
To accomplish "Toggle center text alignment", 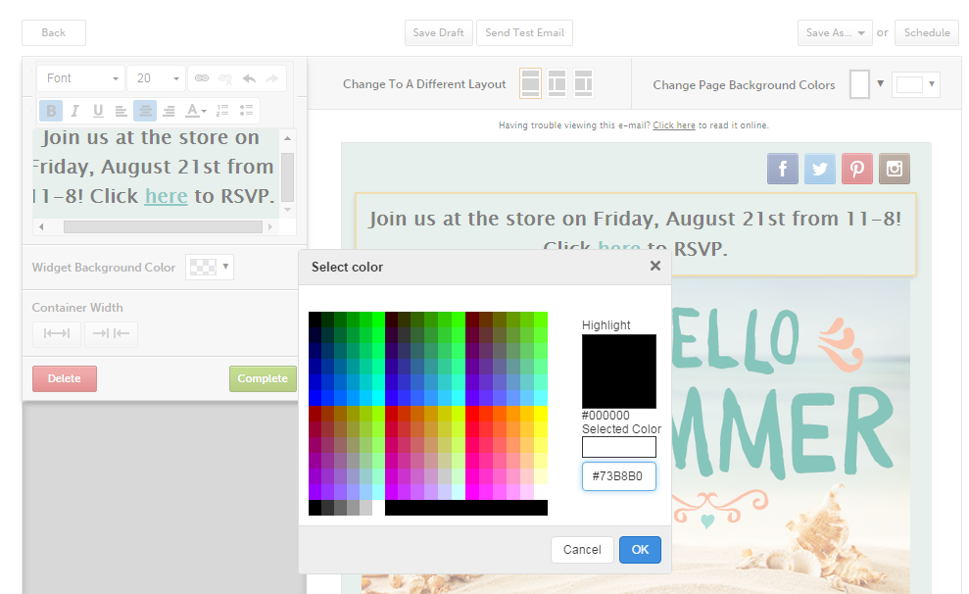I will (x=145, y=111).
